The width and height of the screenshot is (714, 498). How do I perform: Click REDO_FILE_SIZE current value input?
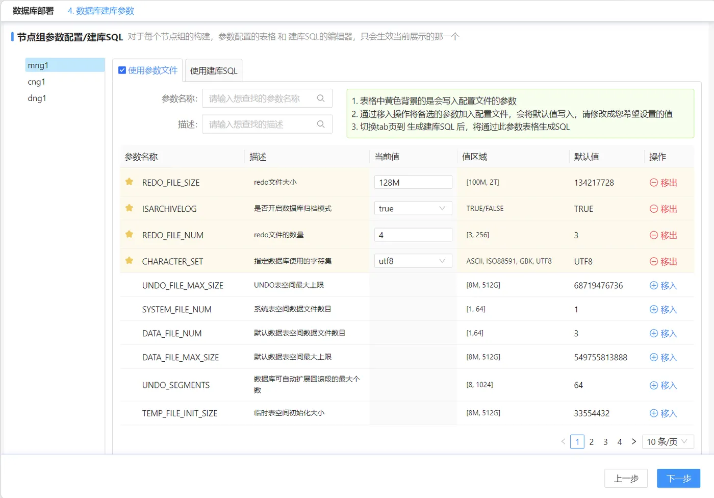pyautogui.click(x=413, y=182)
